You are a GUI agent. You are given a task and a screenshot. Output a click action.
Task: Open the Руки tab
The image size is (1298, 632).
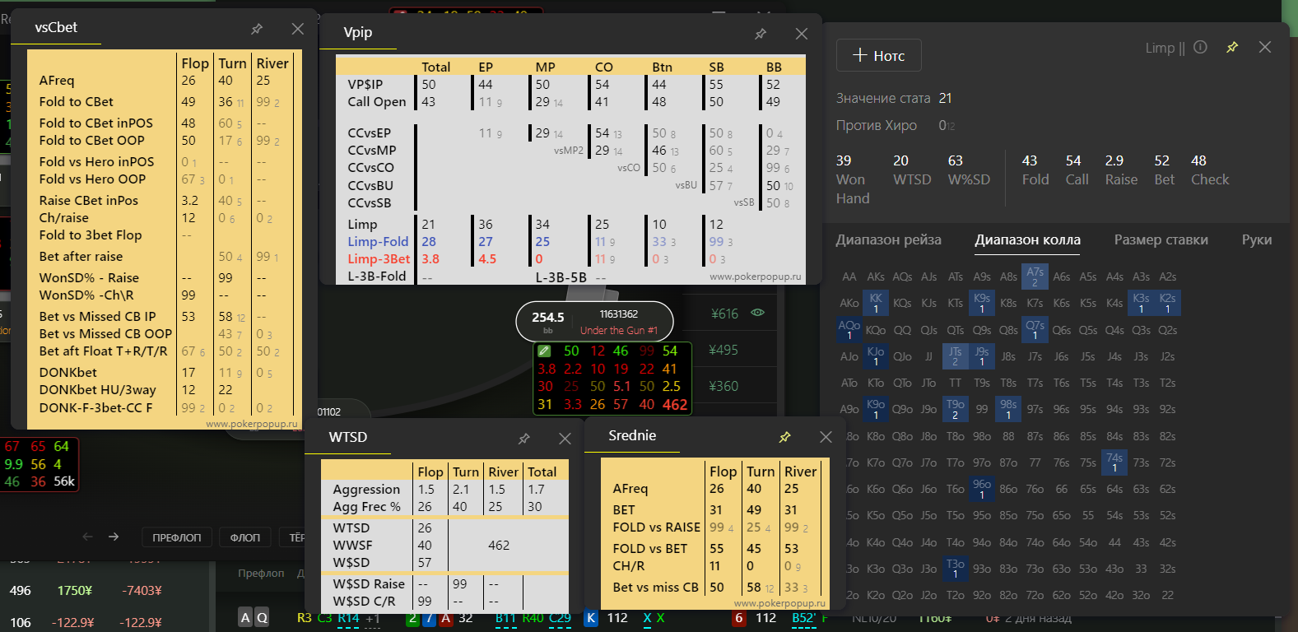click(1257, 239)
